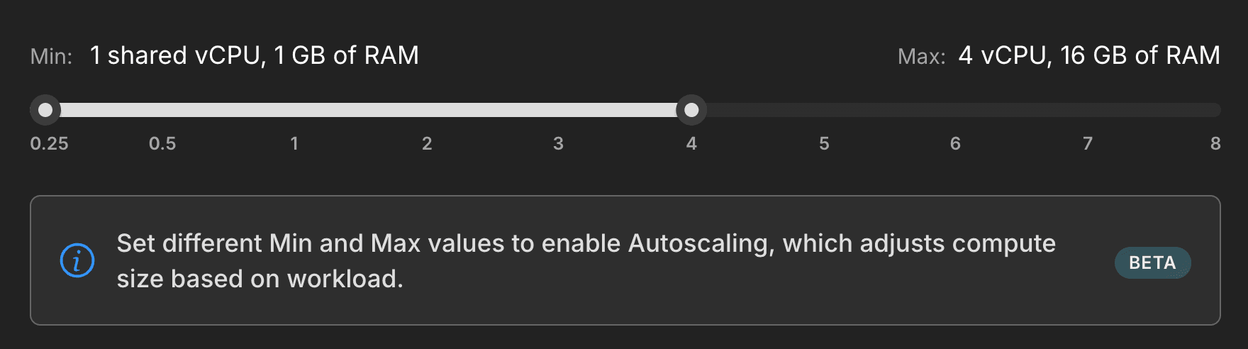Choose the 7 tick label on slider
The image size is (1248, 349).
point(1088,144)
